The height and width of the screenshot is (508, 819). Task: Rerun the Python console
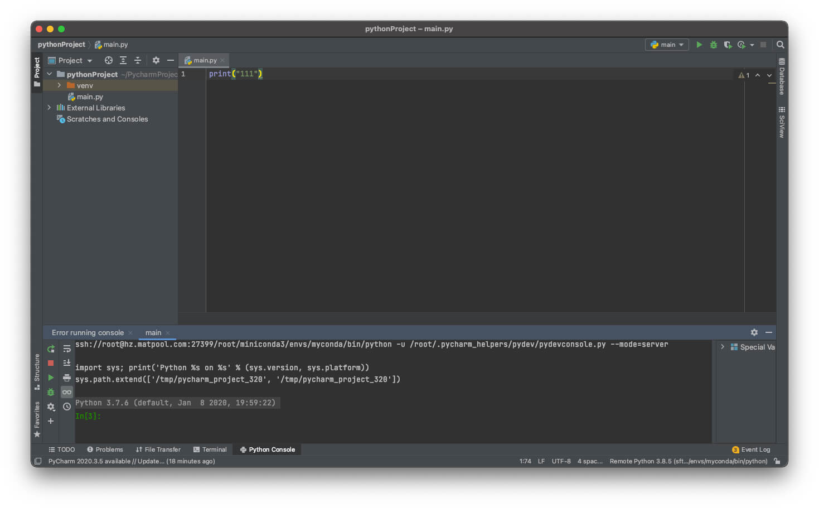point(51,349)
